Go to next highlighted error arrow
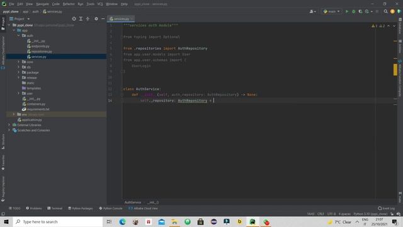The image size is (403, 227). (x=394, y=26)
